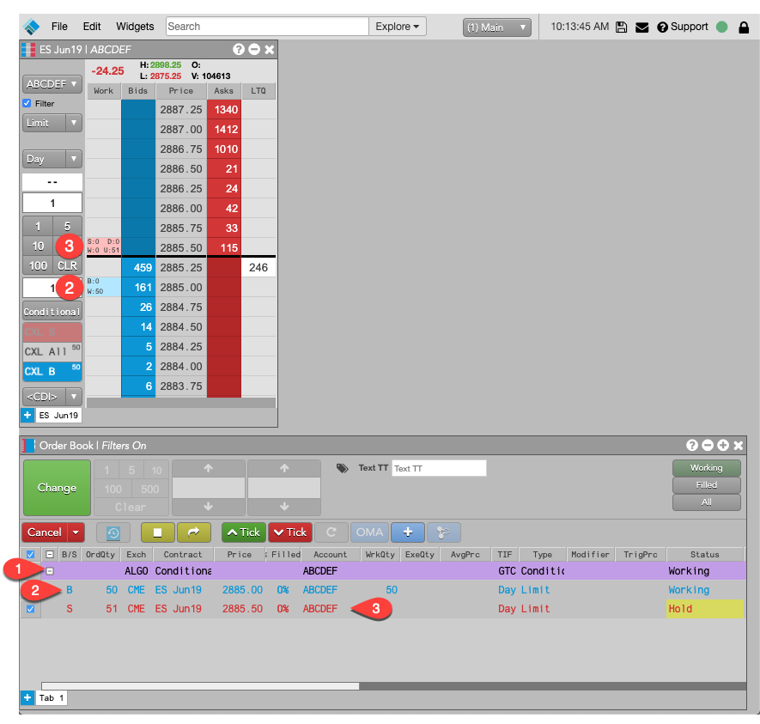Screen dimensions: 760x724
Task: Click the TT diamond logo icon
Action: tap(32, 27)
